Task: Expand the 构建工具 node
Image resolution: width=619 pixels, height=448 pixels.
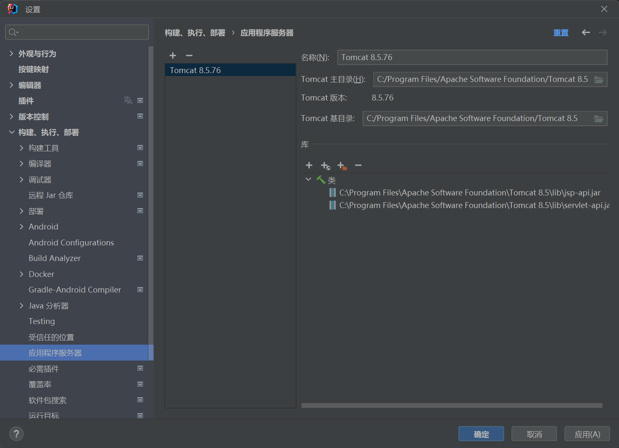Action: point(21,148)
